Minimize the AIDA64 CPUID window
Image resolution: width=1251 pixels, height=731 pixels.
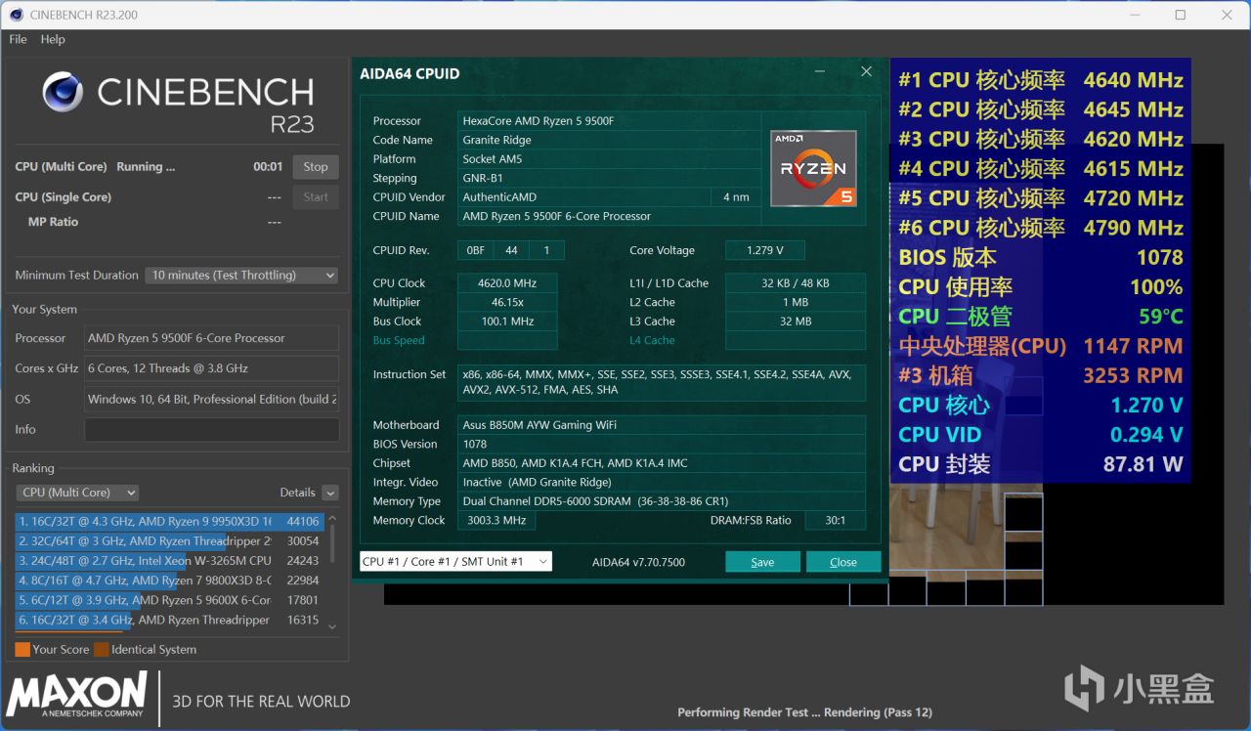click(x=820, y=72)
